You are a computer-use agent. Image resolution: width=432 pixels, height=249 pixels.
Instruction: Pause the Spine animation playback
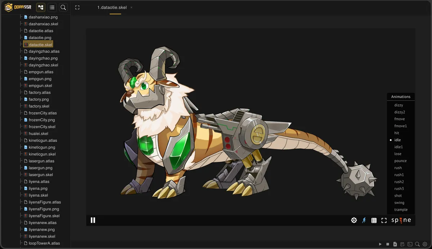pyautogui.click(x=93, y=220)
